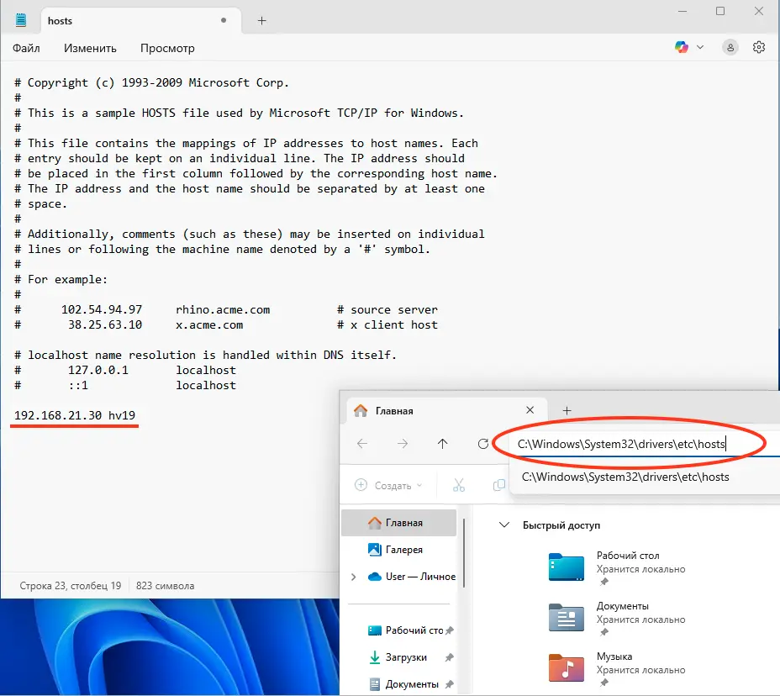The width and height of the screenshot is (780, 696).
Task: Maximize the Notepad window
Action: coord(720,11)
